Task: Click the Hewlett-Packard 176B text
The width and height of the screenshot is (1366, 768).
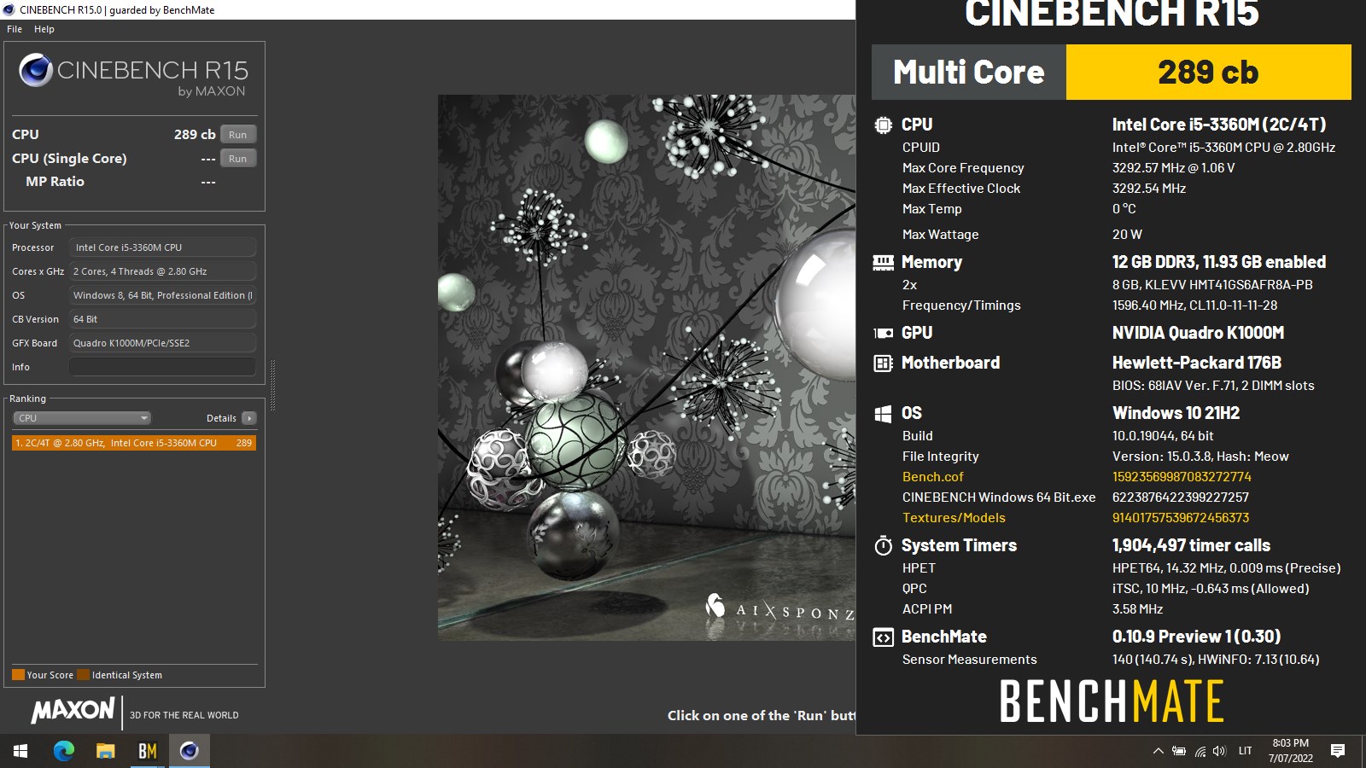Action: point(1197,363)
